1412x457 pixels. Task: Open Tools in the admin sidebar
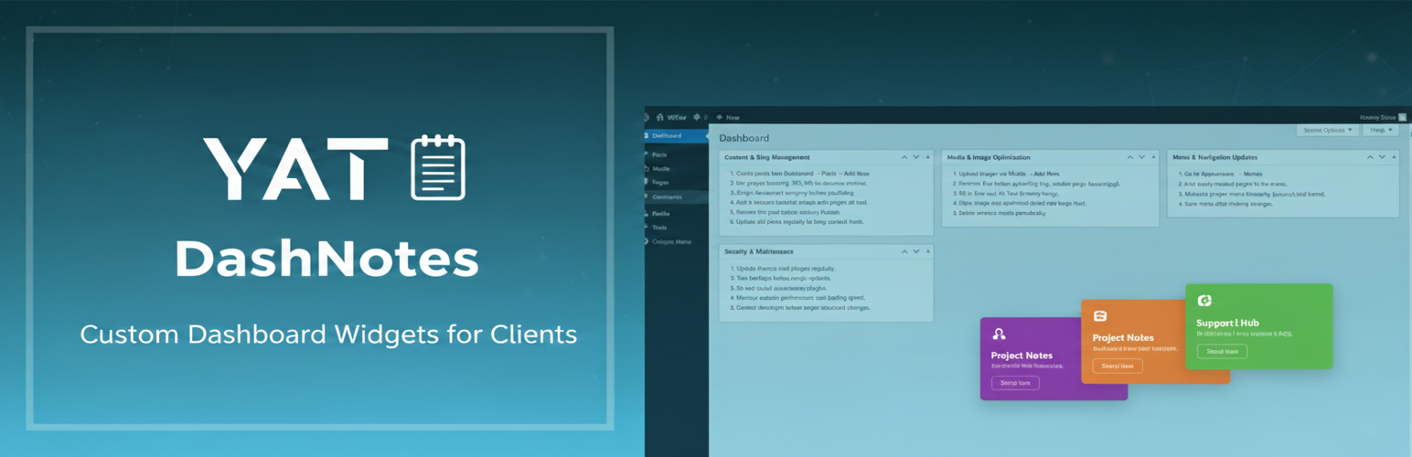coord(659,227)
